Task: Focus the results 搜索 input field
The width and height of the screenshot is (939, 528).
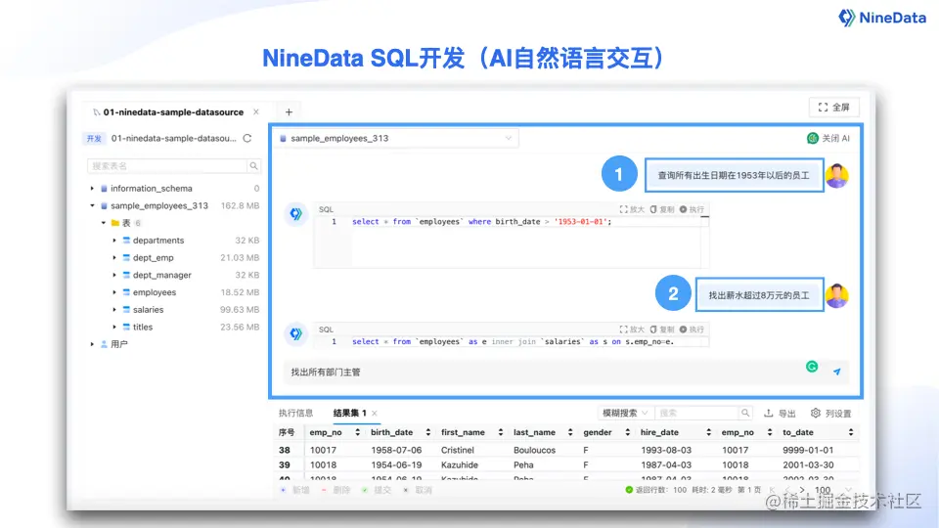Action: [x=697, y=413]
